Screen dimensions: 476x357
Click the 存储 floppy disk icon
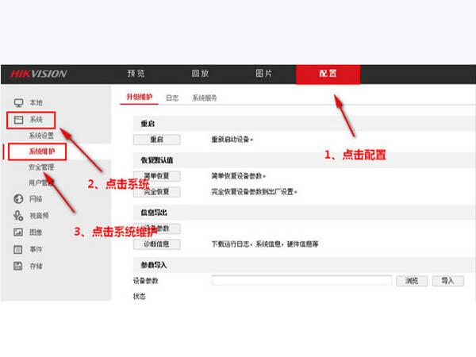tap(18, 266)
